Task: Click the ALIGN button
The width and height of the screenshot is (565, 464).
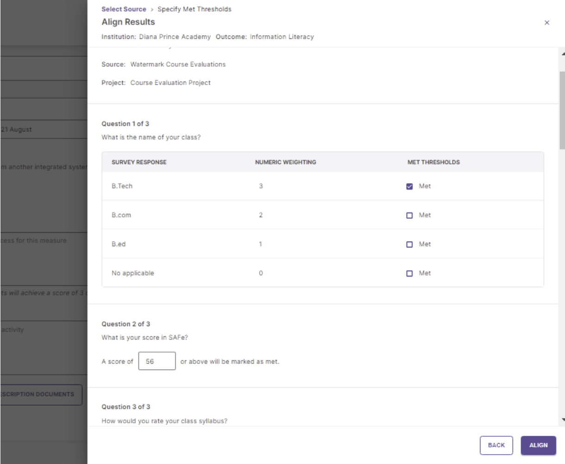Action: (538, 445)
